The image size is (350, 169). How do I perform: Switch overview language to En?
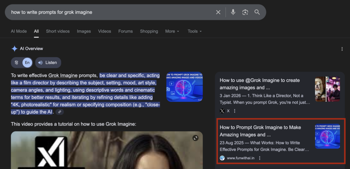pos(27,63)
